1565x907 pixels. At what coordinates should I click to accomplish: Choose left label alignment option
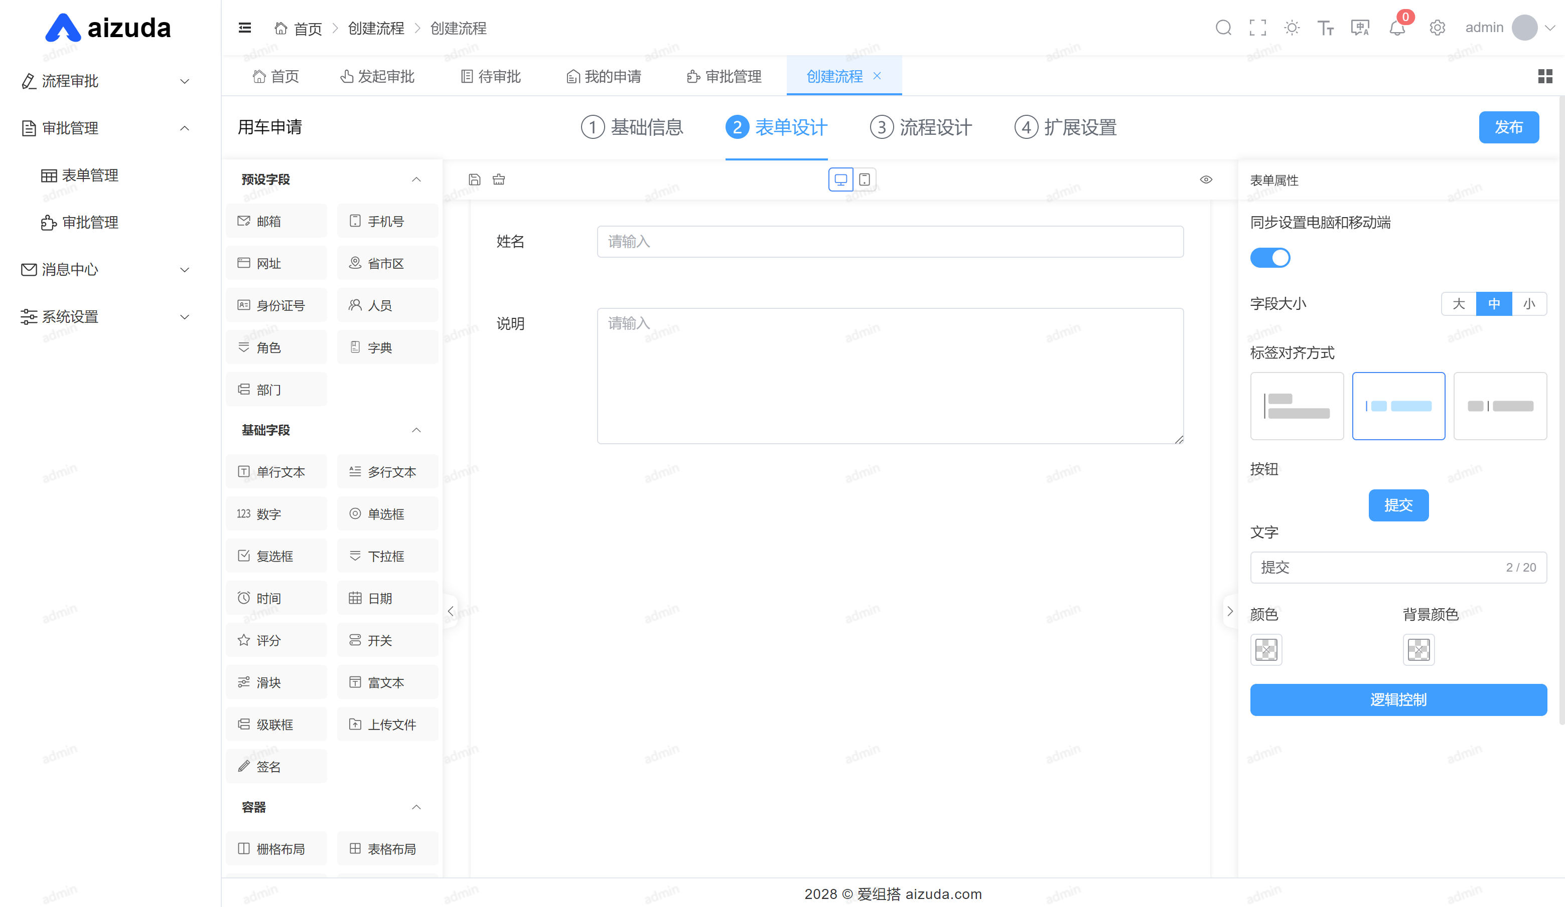tap(1398, 406)
